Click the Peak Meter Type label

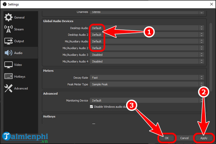click(x=78, y=84)
